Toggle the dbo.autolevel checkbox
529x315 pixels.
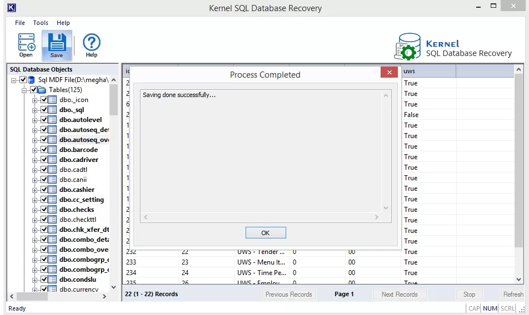click(x=44, y=119)
